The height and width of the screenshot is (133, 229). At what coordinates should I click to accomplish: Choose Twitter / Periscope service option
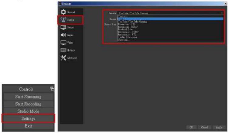[x=170, y=37]
